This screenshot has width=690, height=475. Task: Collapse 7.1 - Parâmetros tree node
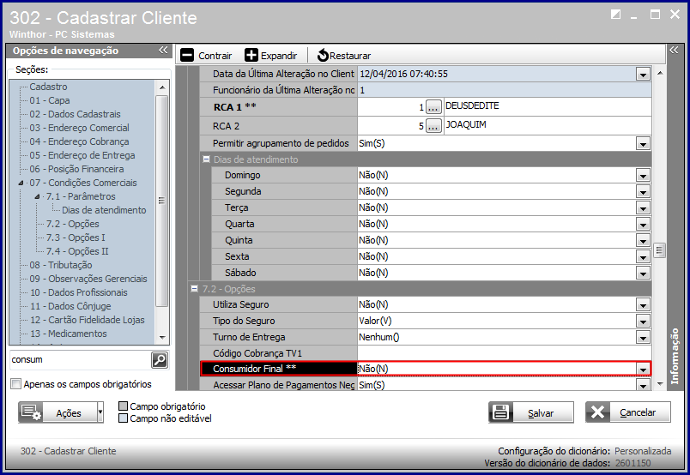pyautogui.click(x=38, y=196)
